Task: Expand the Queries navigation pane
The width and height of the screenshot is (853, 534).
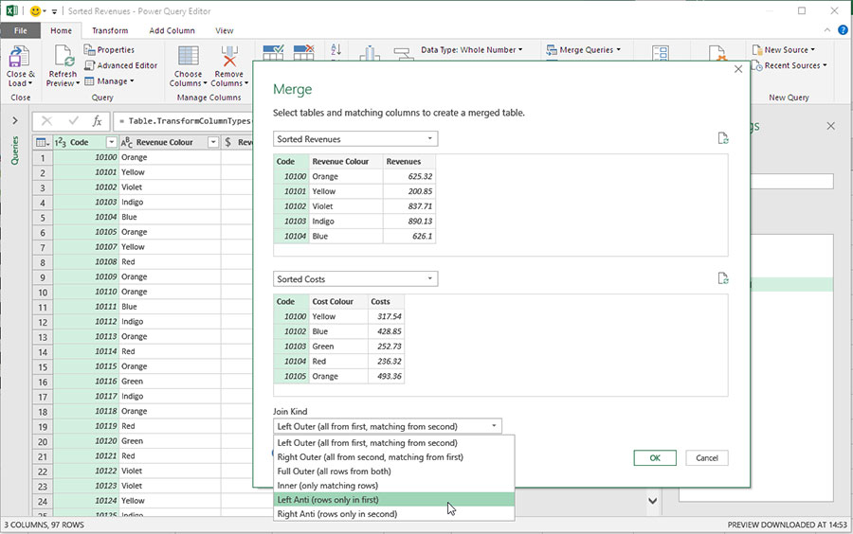Action: [x=14, y=120]
